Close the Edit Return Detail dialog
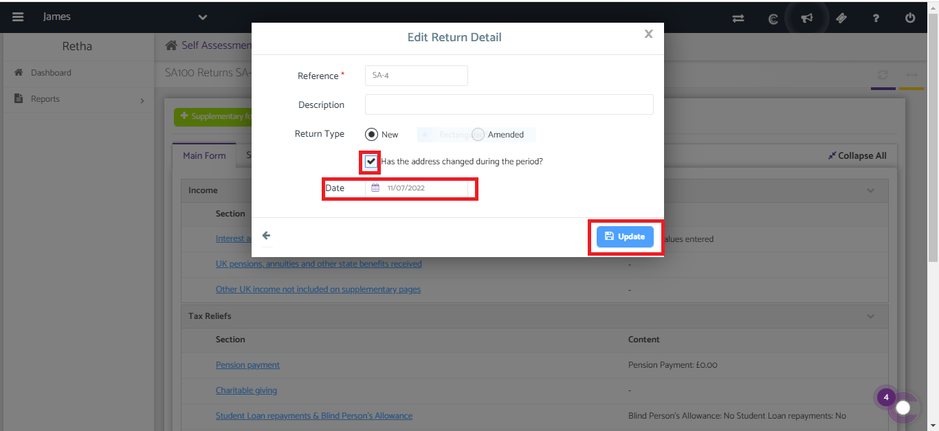The width and height of the screenshot is (939, 431). [x=648, y=34]
